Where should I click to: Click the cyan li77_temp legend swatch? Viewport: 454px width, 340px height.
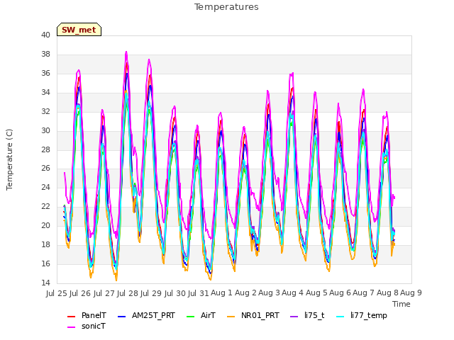coord(340,317)
